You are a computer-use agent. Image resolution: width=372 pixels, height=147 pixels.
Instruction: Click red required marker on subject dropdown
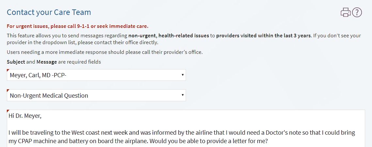click(8, 90)
